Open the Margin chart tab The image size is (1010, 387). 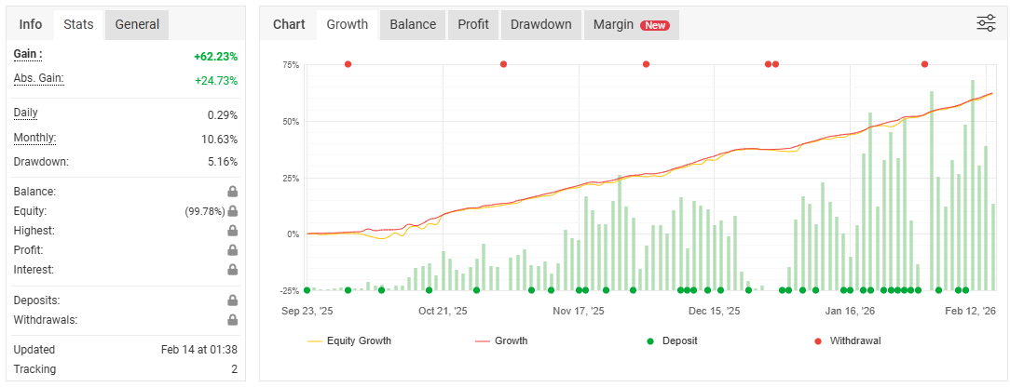tap(632, 25)
